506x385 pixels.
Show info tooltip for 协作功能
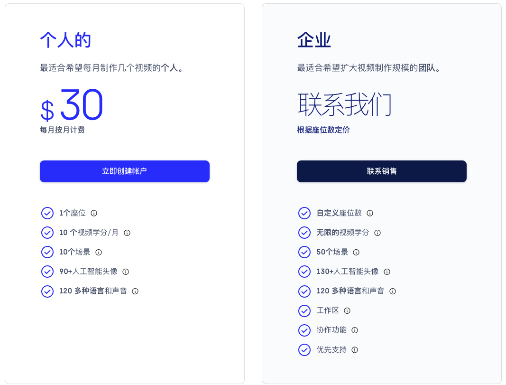pos(355,330)
